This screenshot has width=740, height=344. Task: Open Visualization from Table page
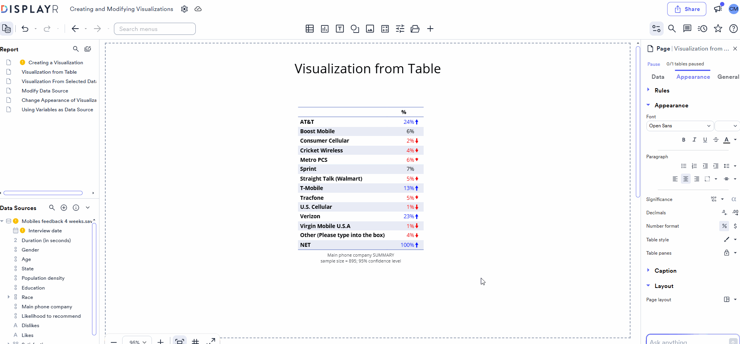(x=49, y=72)
